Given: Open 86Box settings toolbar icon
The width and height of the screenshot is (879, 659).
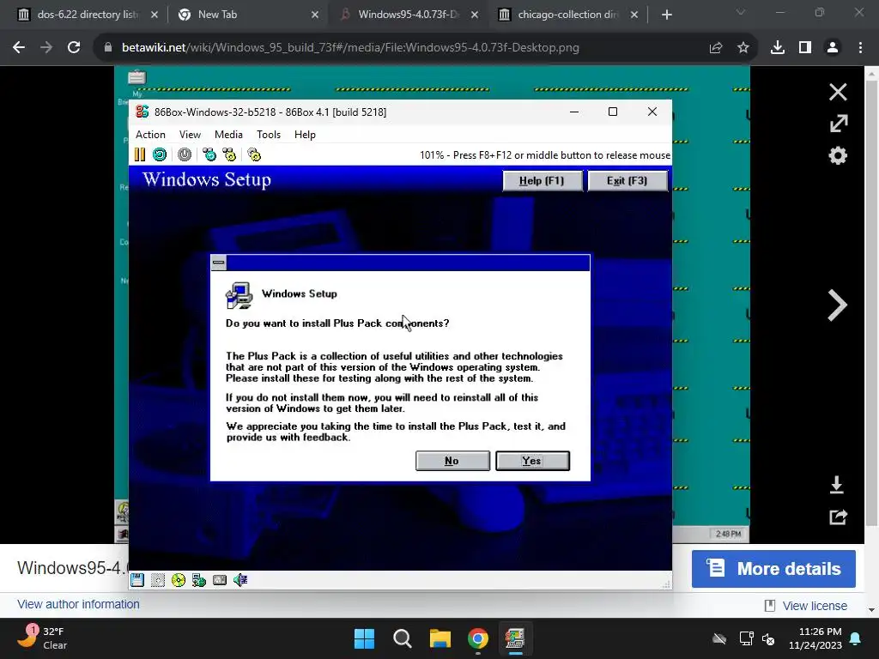Looking at the screenshot, I should click(x=254, y=154).
